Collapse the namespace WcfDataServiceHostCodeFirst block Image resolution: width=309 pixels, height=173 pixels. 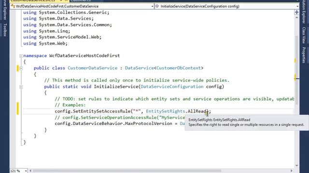coord(21,56)
